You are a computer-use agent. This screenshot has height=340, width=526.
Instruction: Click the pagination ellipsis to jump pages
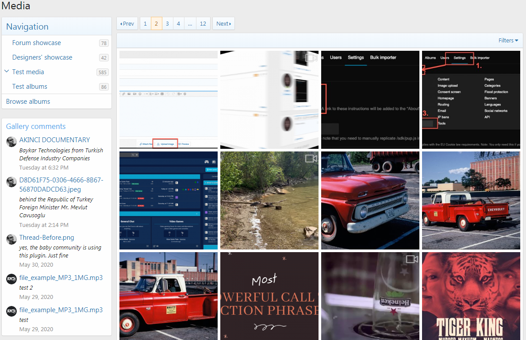pyautogui.click(x=189, y=24)
